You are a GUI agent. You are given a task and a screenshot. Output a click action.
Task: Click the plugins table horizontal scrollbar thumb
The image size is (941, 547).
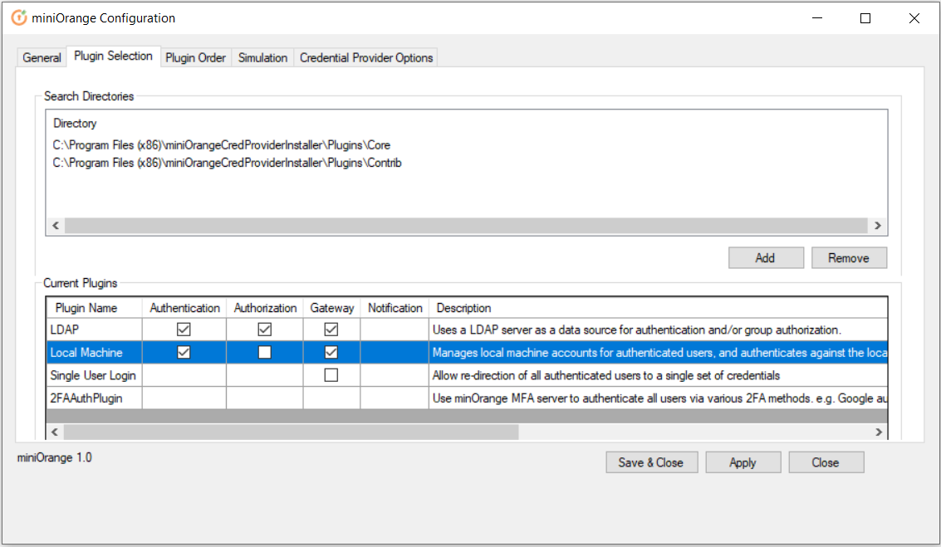(x=291, y=432)
